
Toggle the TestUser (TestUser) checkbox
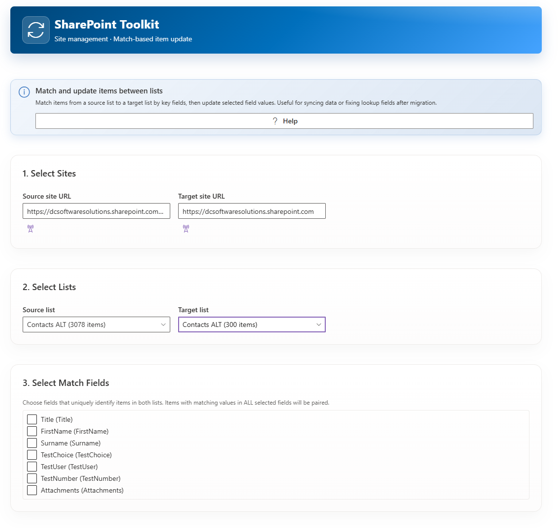[32, 467]
